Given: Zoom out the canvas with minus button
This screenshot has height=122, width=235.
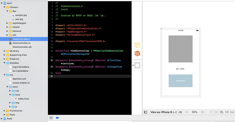Looking at the screenshot, I should point(187,112).
